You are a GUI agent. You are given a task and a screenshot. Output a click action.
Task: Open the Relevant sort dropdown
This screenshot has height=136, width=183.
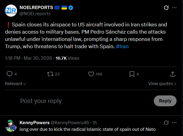click(x=16, y=84)
